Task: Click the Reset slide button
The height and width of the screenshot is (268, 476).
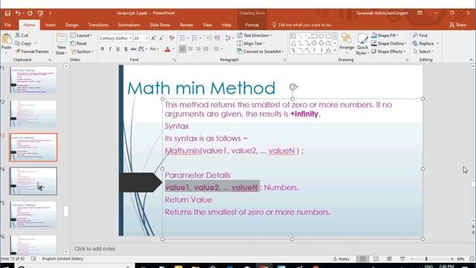Action: tap(79, 43)
